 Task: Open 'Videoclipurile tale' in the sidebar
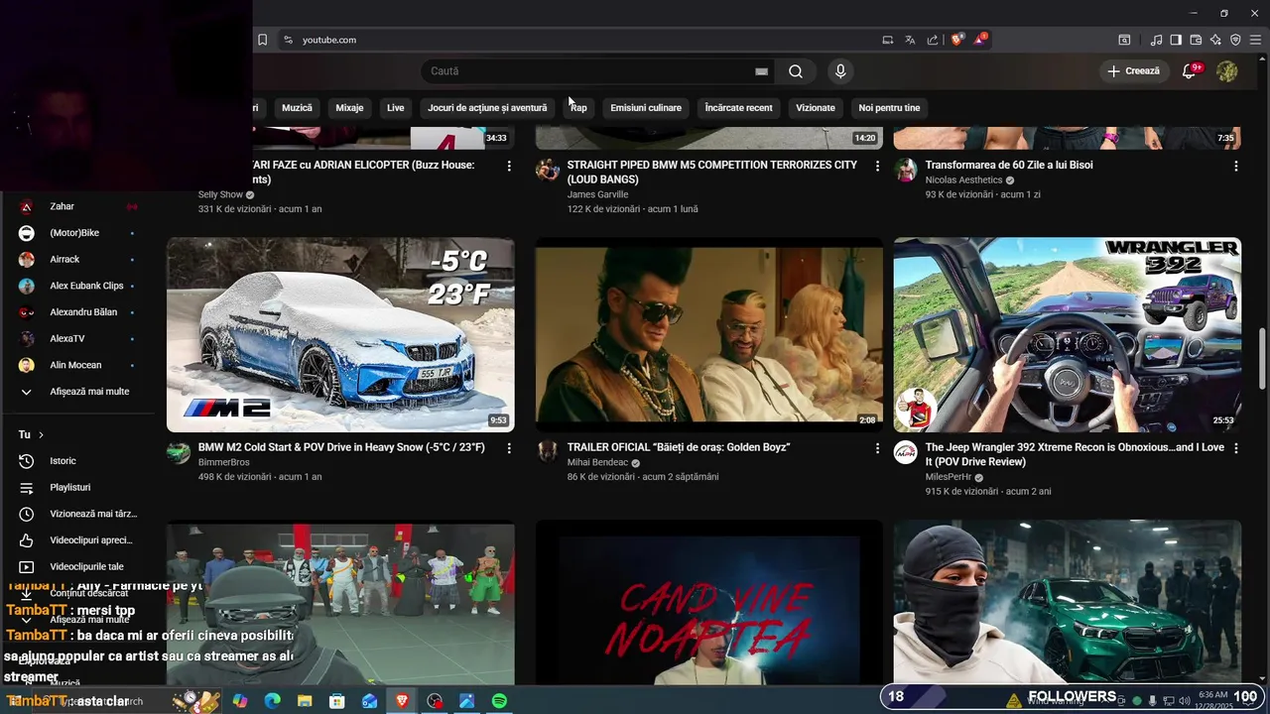tap(79, 567)
